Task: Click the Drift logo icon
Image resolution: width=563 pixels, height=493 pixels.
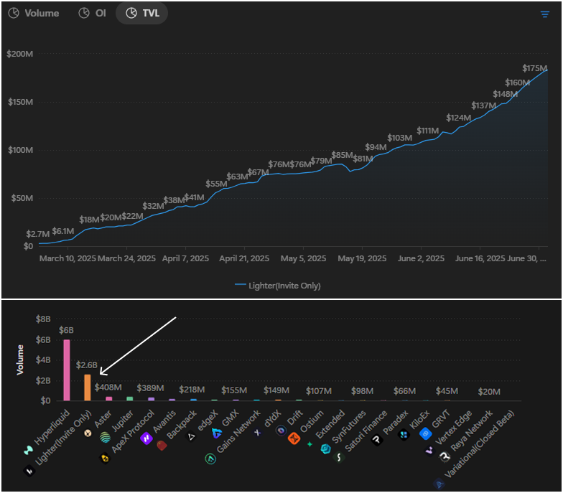Action: point(281,430)
